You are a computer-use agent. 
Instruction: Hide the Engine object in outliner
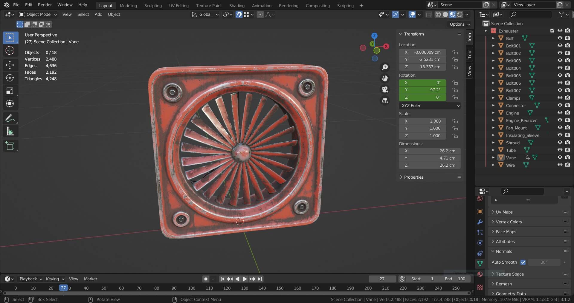click(560, 113)
